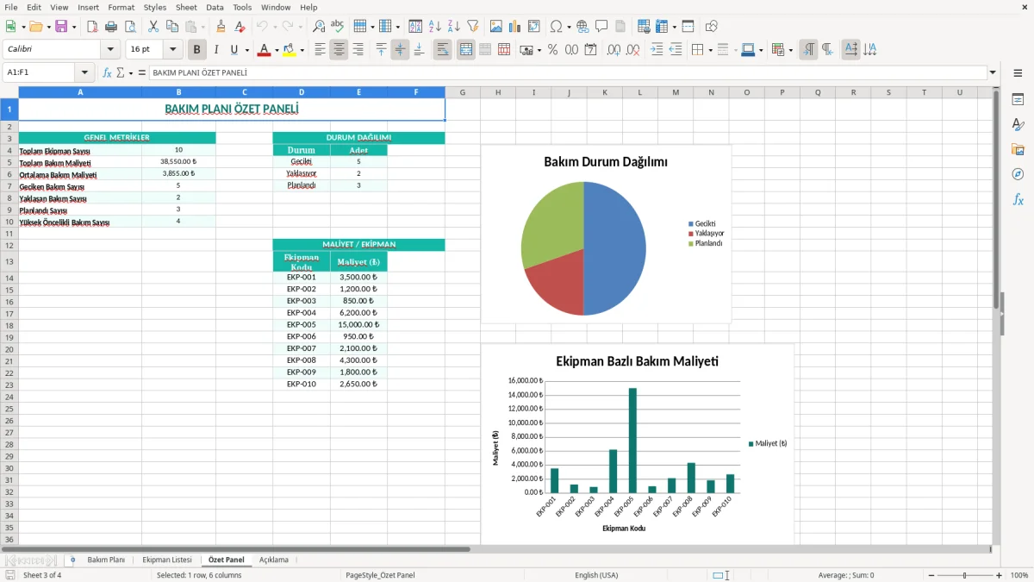Click Sort Ascending icon

(435, 27)
